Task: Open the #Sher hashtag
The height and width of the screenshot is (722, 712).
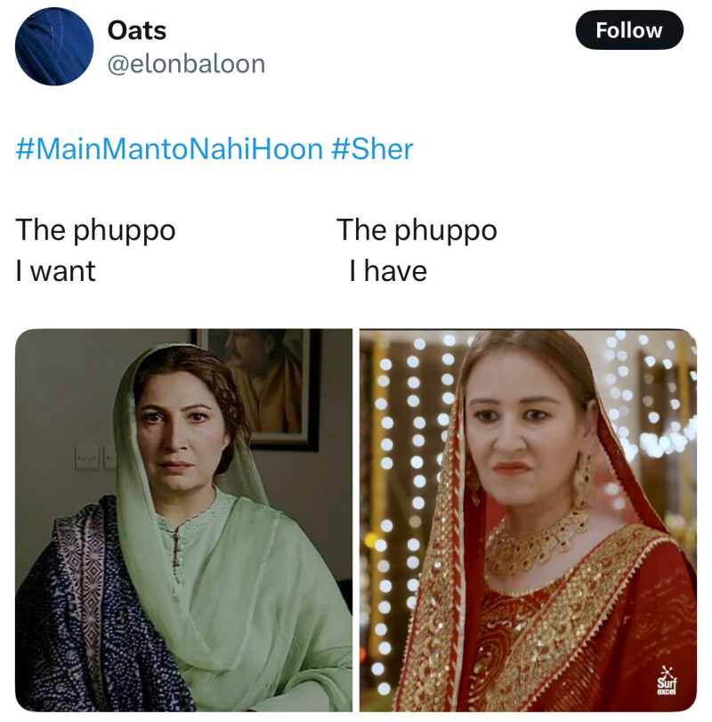Action: [372, 149]
